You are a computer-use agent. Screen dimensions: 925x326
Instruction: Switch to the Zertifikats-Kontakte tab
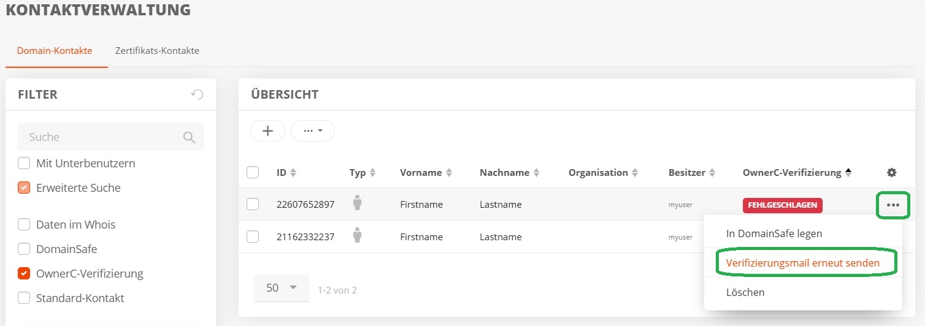[x=157, y=51]
